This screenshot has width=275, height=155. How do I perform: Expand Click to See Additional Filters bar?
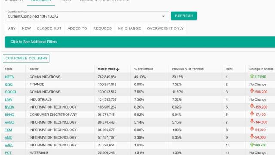pos(140,42)
